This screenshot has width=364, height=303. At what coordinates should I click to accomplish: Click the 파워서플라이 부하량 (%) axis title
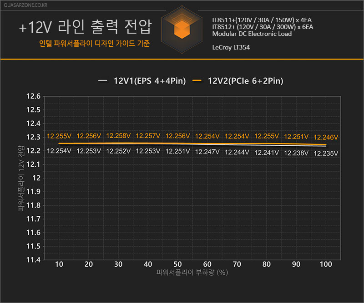(x=192, y=273)
